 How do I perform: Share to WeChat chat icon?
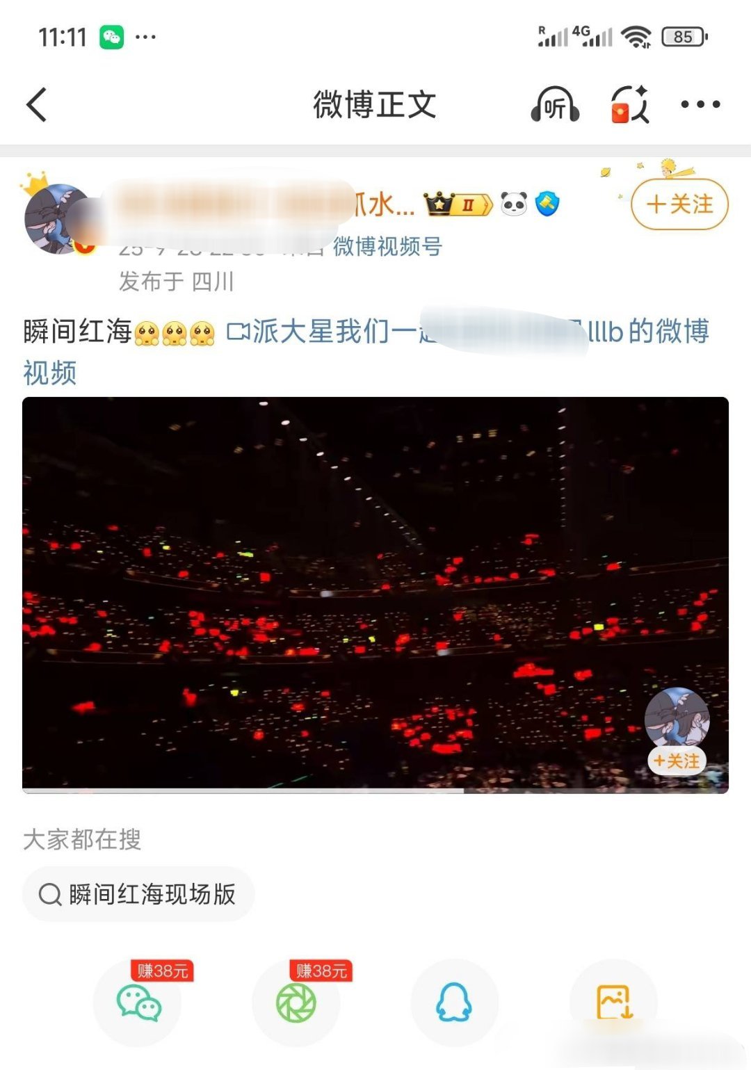(x=138, y=1003)
